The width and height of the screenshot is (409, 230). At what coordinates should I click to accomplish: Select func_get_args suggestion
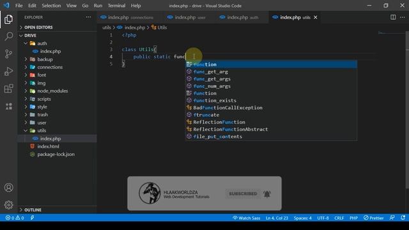[271, 79]
